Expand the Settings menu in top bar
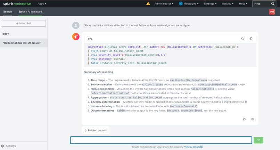This screenshot has width=280, height=150. (210, 3)
